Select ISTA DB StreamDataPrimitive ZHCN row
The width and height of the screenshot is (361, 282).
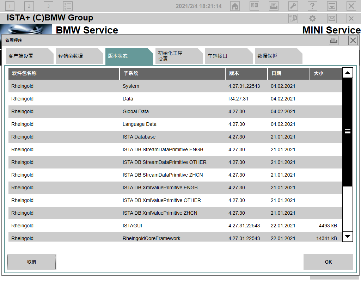click(x=175, y=175)
